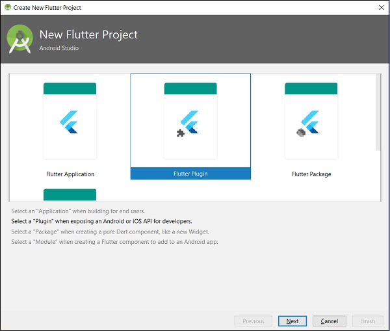Click the Android Studio subtitle text
This screenshot has height=331, width=390.
[59, 48]
